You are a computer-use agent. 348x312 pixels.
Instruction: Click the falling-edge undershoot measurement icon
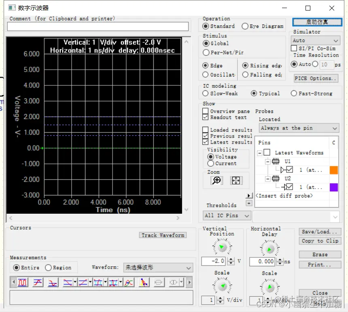click(x=53, y=282)
